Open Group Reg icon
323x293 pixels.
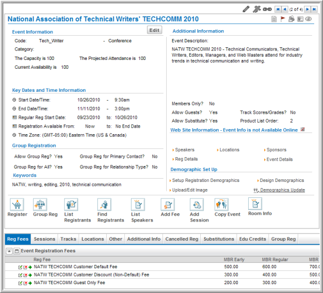(x=40, y=204)
